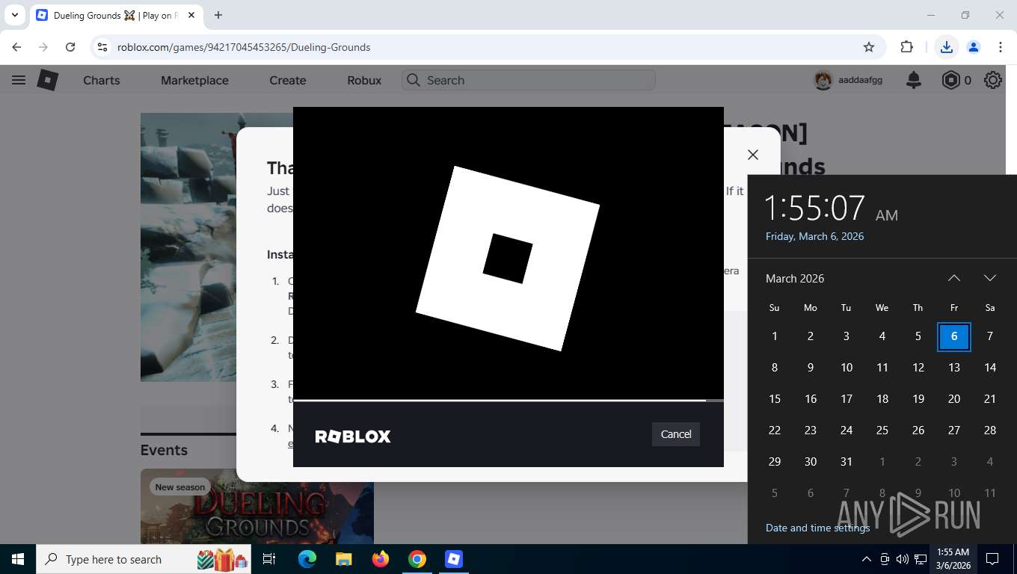Open the Robux page
The image size is (1017, 574).
364,80
